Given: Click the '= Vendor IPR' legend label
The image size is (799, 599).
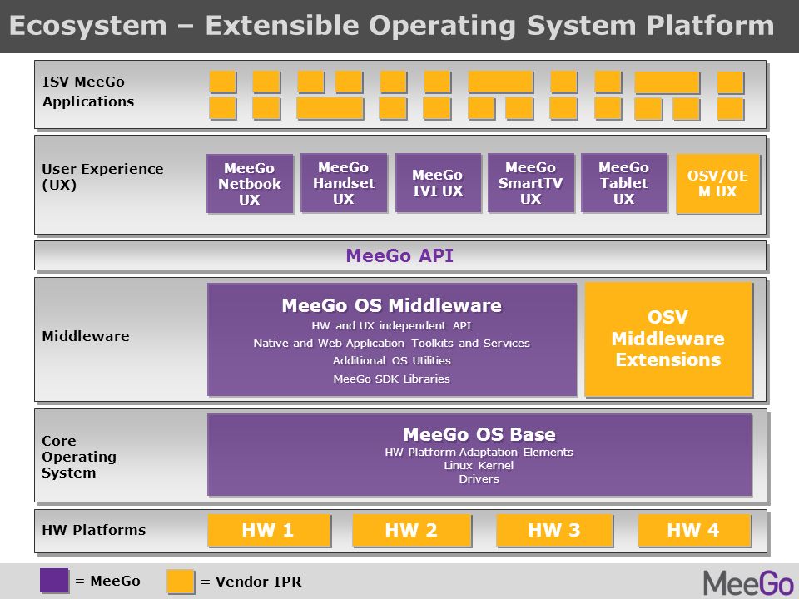Looking at the screenshot, I should pyautogui.click(x=251, y=582).
